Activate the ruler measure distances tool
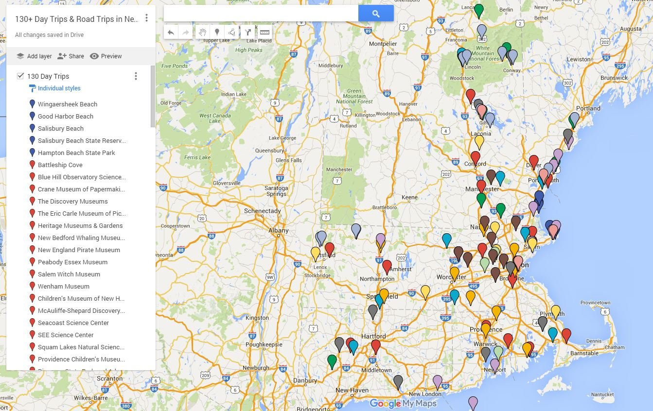 pyautogui.click(x=265, y=33)
